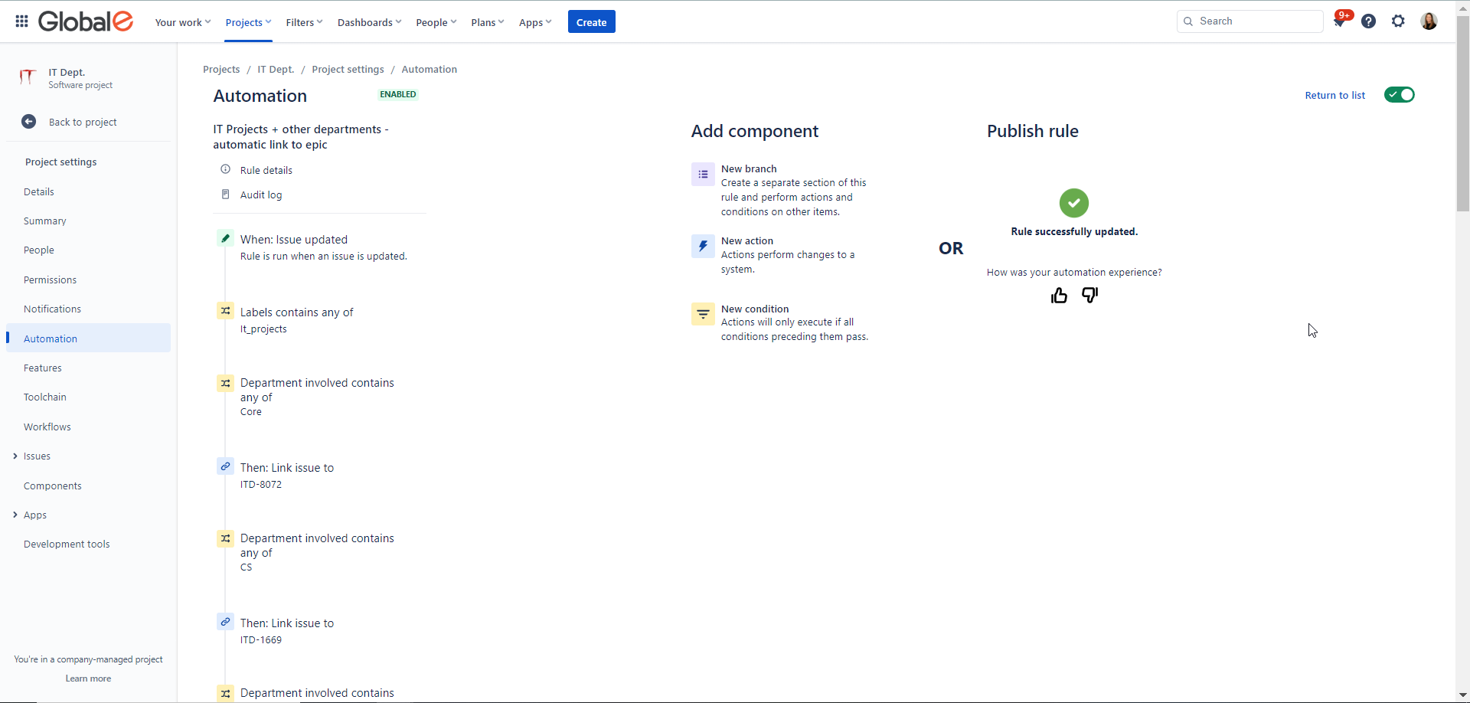Select the Department involved Core condition icon

[225, 382]
